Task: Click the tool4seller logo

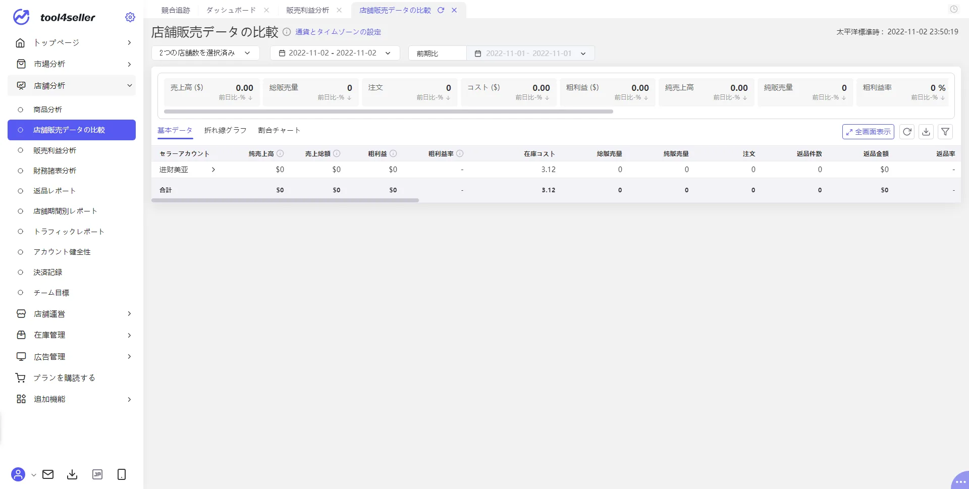Action: click(x=53, y=17)
